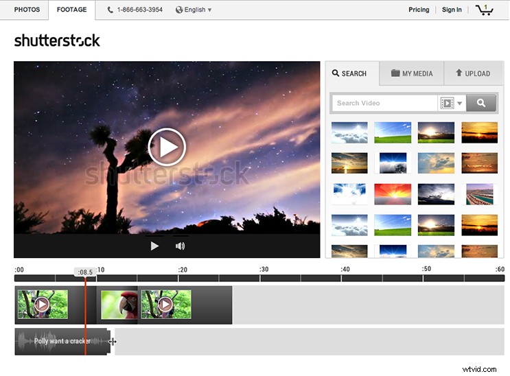Select first-row green field thumbnail
This screenshot has height=376, width=510.
coord(393,132)
